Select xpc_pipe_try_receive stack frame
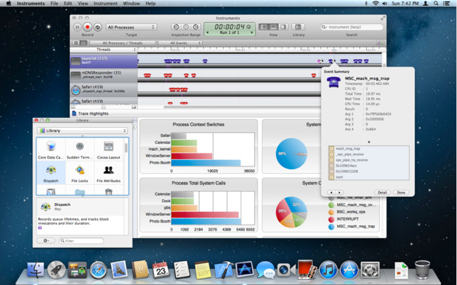Viewport: 457px width, 285px height. pyautogui.click(x=369, y=160)
